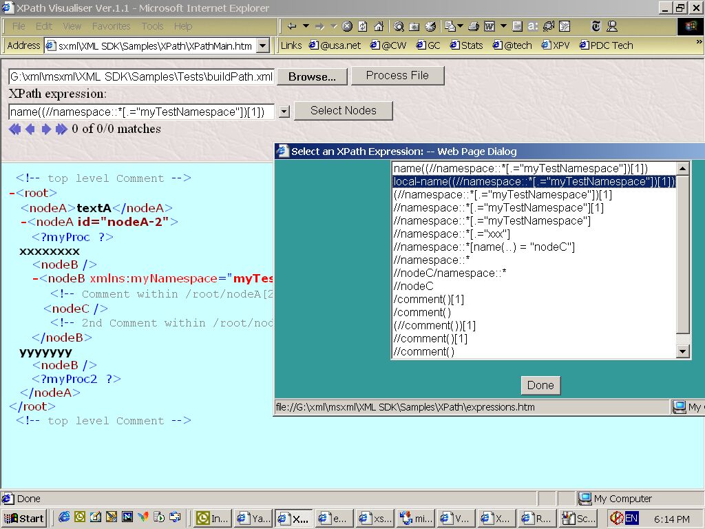Click the expression list scroll down arrow
Image resolution: width=705 pixels, height=529 pixels.
pos(682,351)
